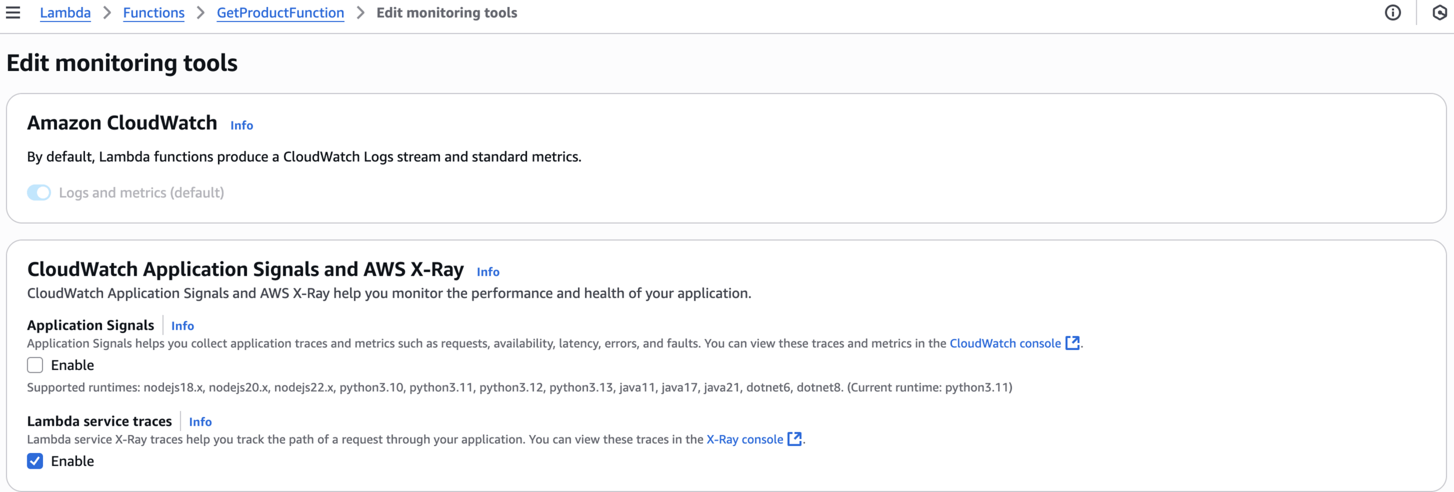
Task: Open the X-Ray console link
Action: point(744,439)
